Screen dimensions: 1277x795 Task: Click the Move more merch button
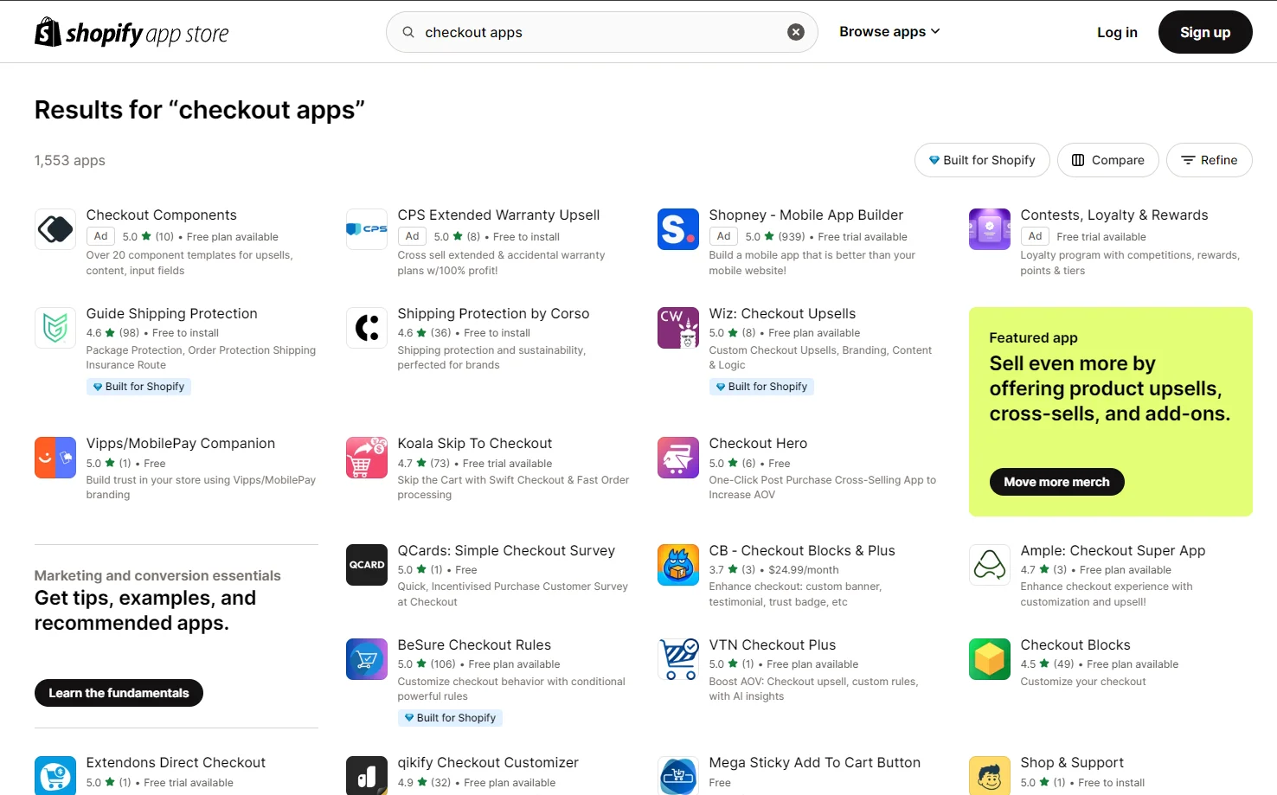(1056, 482)
